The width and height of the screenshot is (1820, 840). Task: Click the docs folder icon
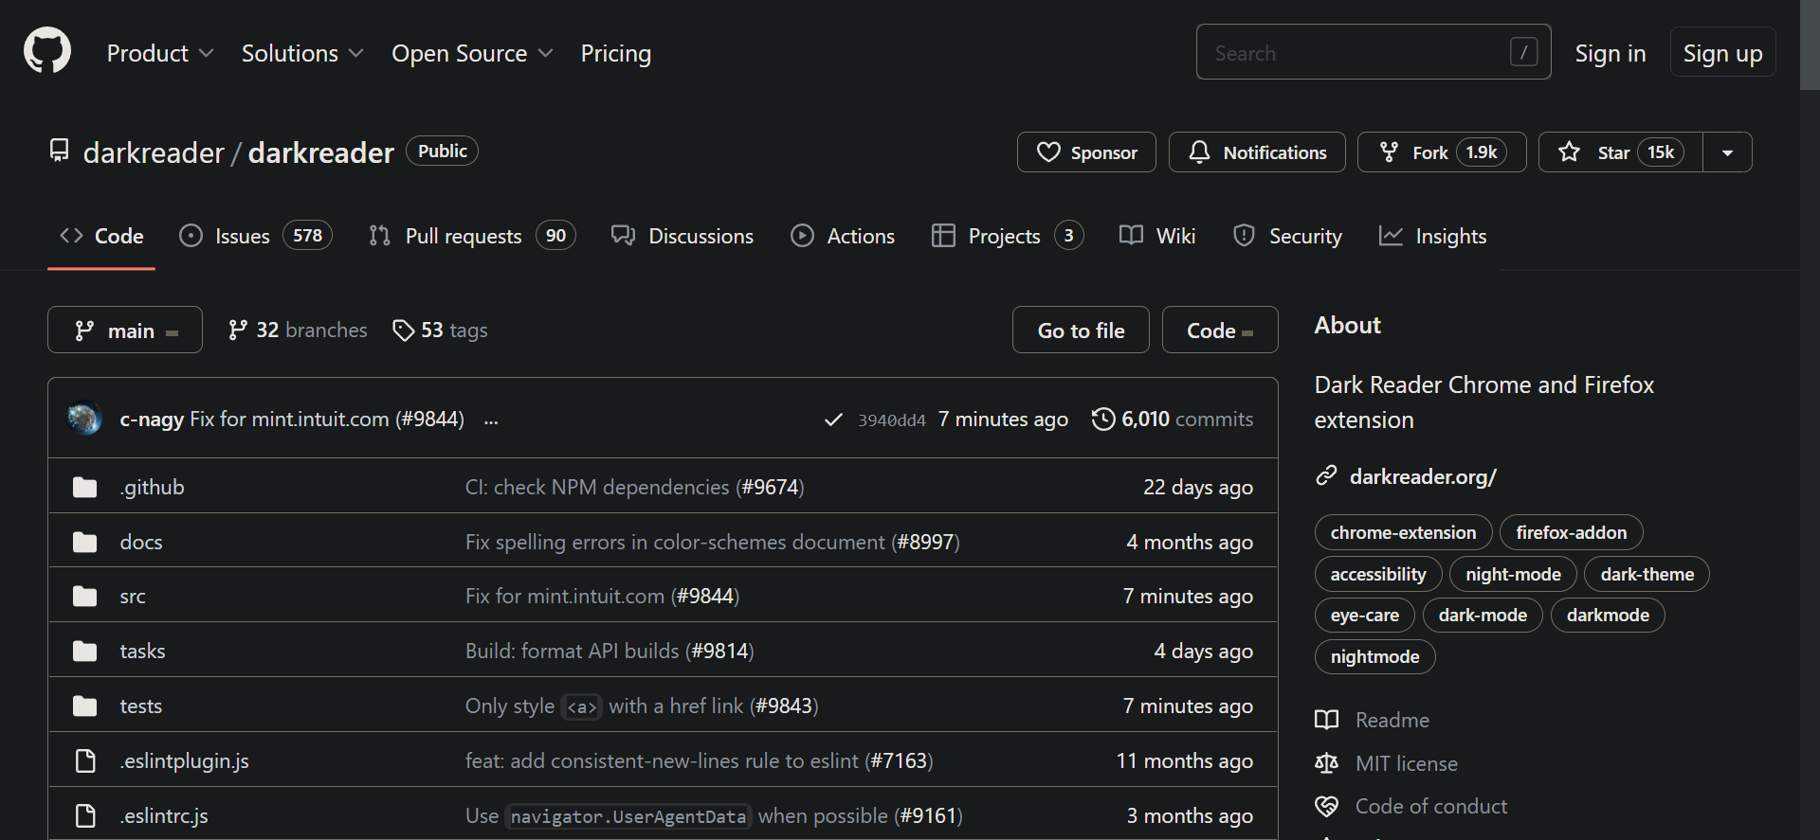click(x=85, y=543)
